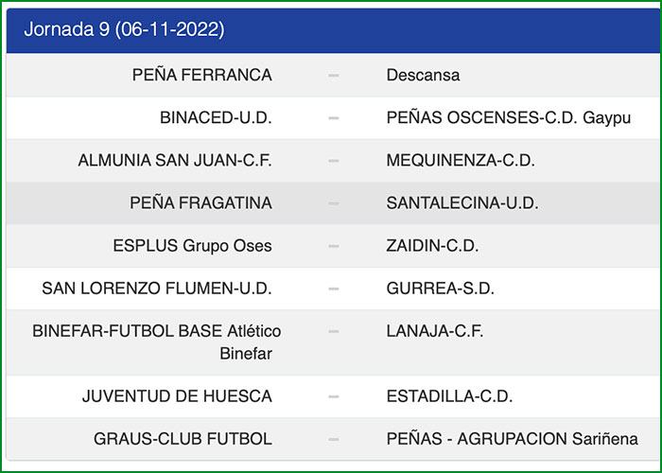Select PEÑA FRAGATINA team name
The image size is (662, 473).
click(200, 203)
